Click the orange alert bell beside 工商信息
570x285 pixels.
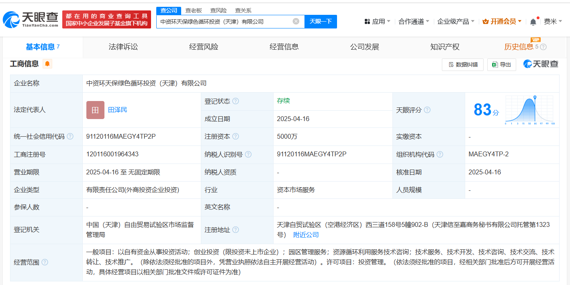(47, 64)
